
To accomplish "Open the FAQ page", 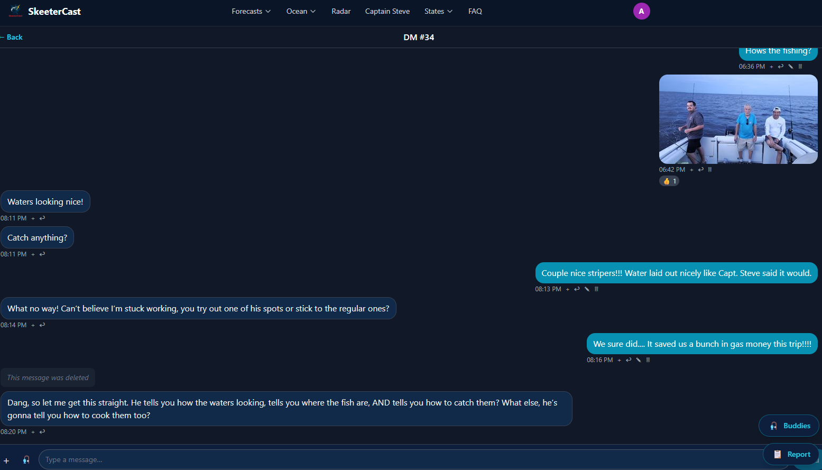I will point(475,11).
